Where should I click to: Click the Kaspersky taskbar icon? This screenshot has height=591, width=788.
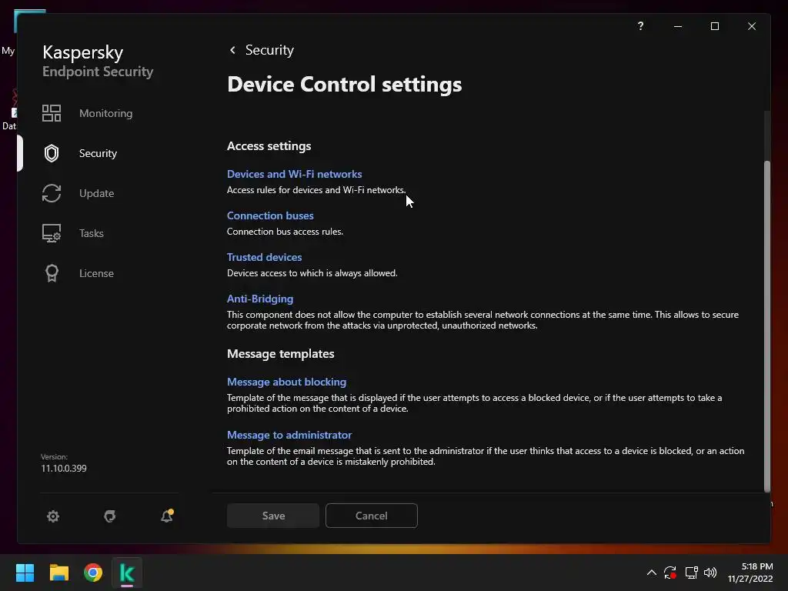(127, 573)
